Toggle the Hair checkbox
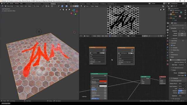187x105 pixels. tap(172, 45)
